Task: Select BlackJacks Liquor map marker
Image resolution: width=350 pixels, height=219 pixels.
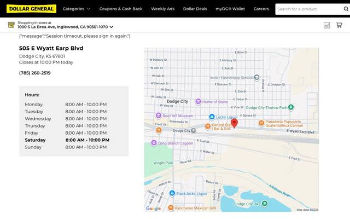Action: pyautogui.click(x=172, y=193)
